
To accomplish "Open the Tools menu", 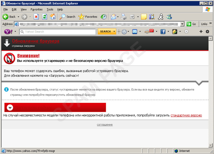I will 50,10.
